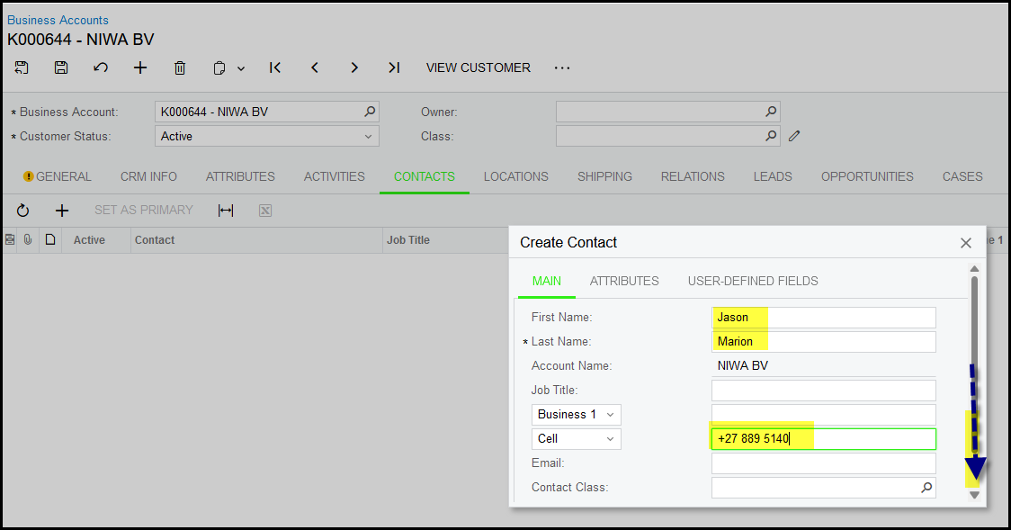Image resolution: width=1011 pixels, height=530 pixels.
Task: Click the Undo/Cancel arrow icon
Action: (101, 67)
